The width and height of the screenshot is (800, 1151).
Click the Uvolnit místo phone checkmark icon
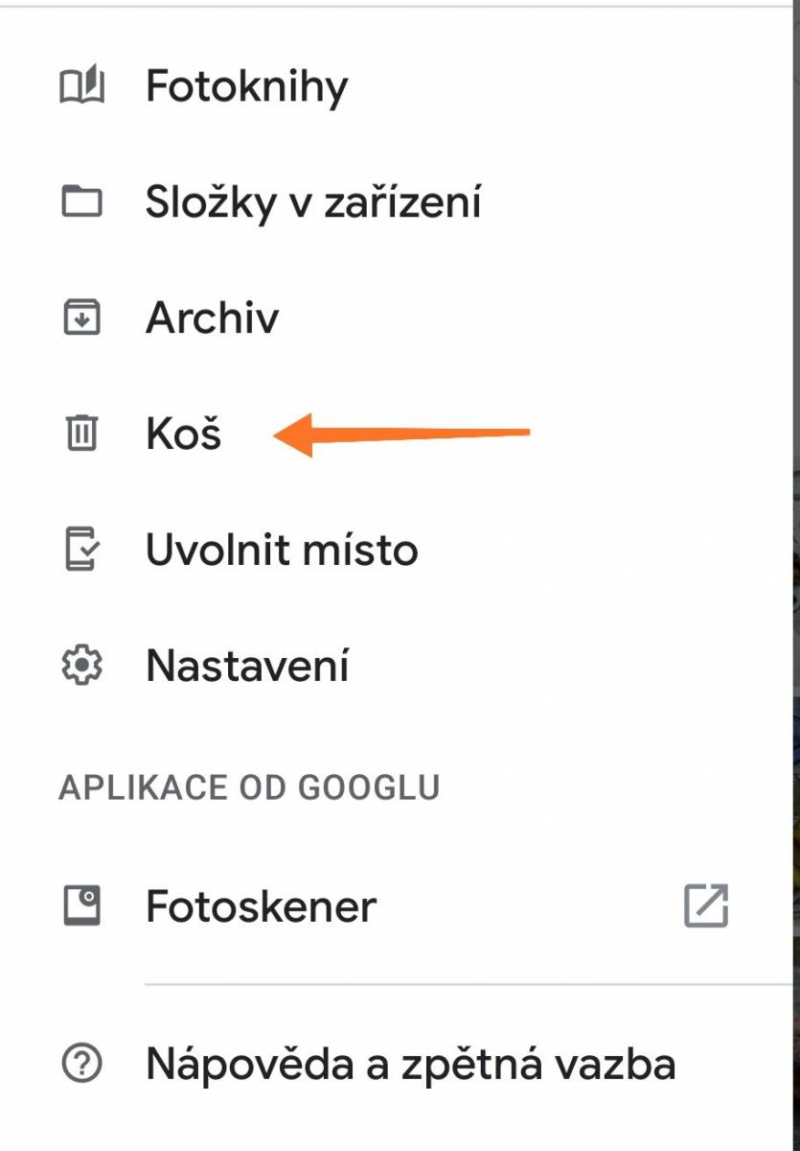click(81, 550)
